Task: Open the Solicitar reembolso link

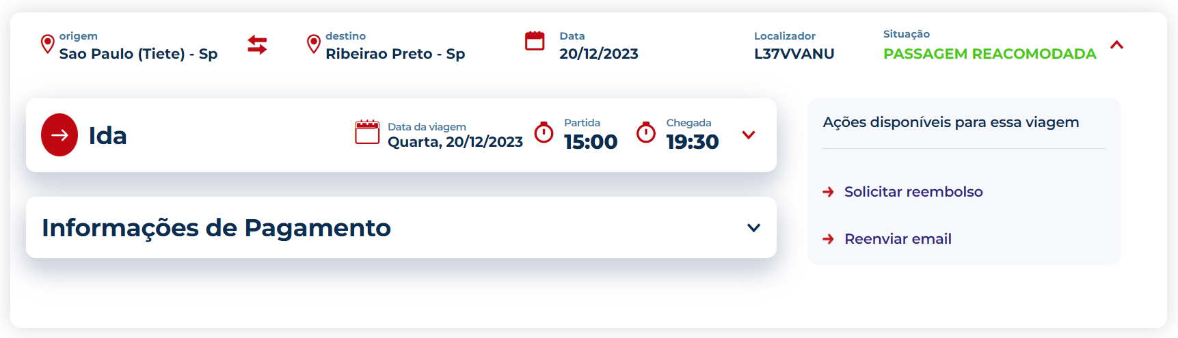Action: click(913, 192)
